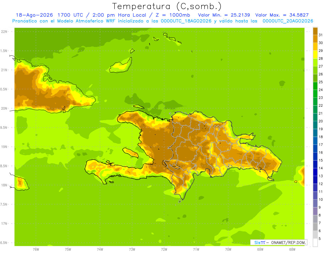Viewport: 328px width, 253px height.
Task: Click the '73W' longitude axis label
Action: 132,249
